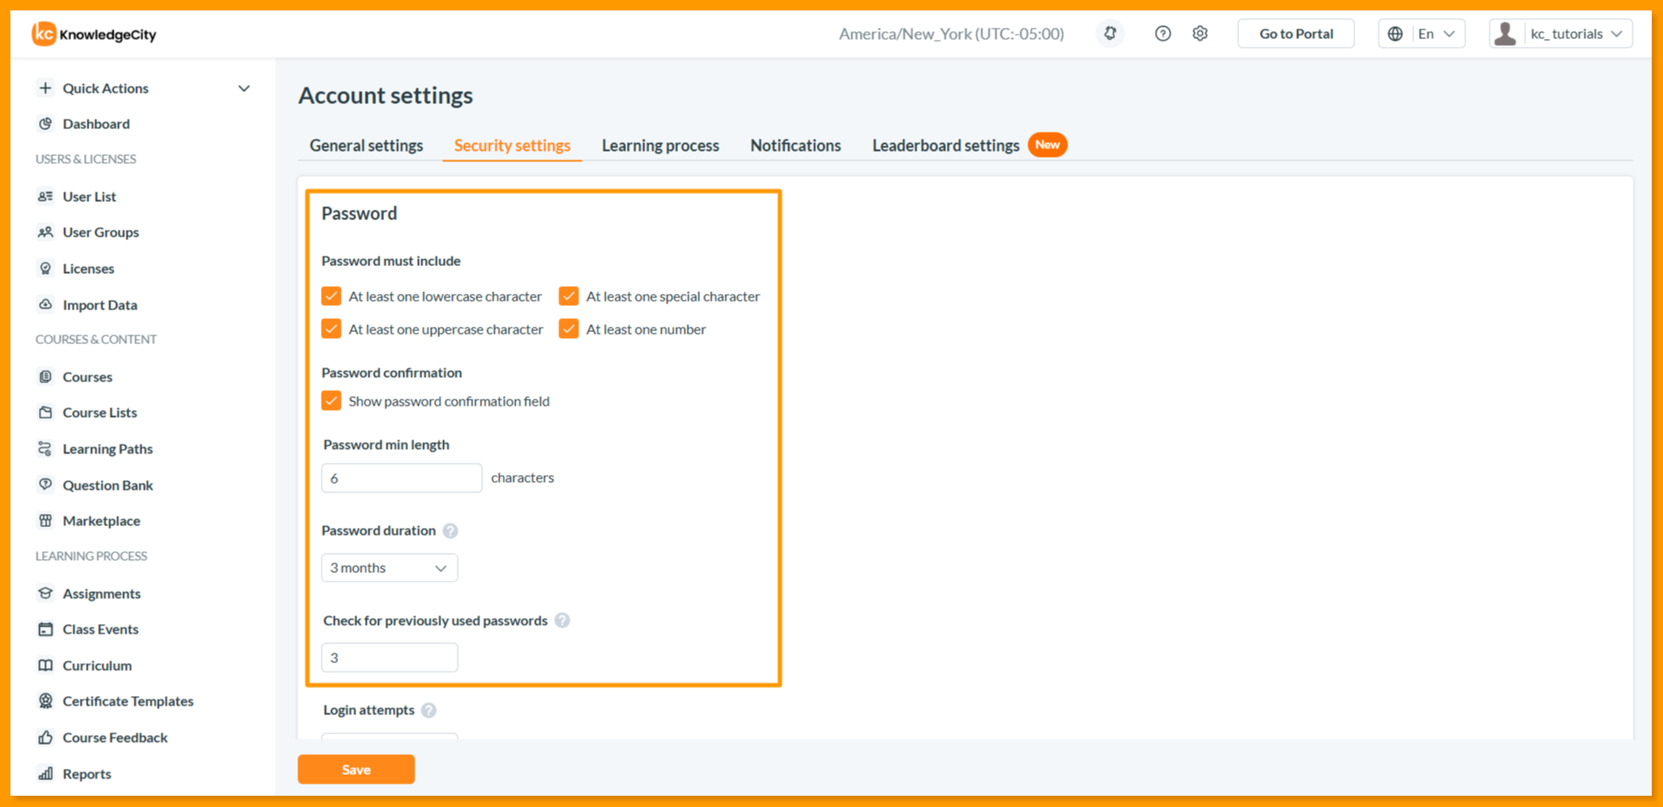This screenshot has height=807, width=1663.
Task: Open Class Events in the sidebar
Action: 101,629
